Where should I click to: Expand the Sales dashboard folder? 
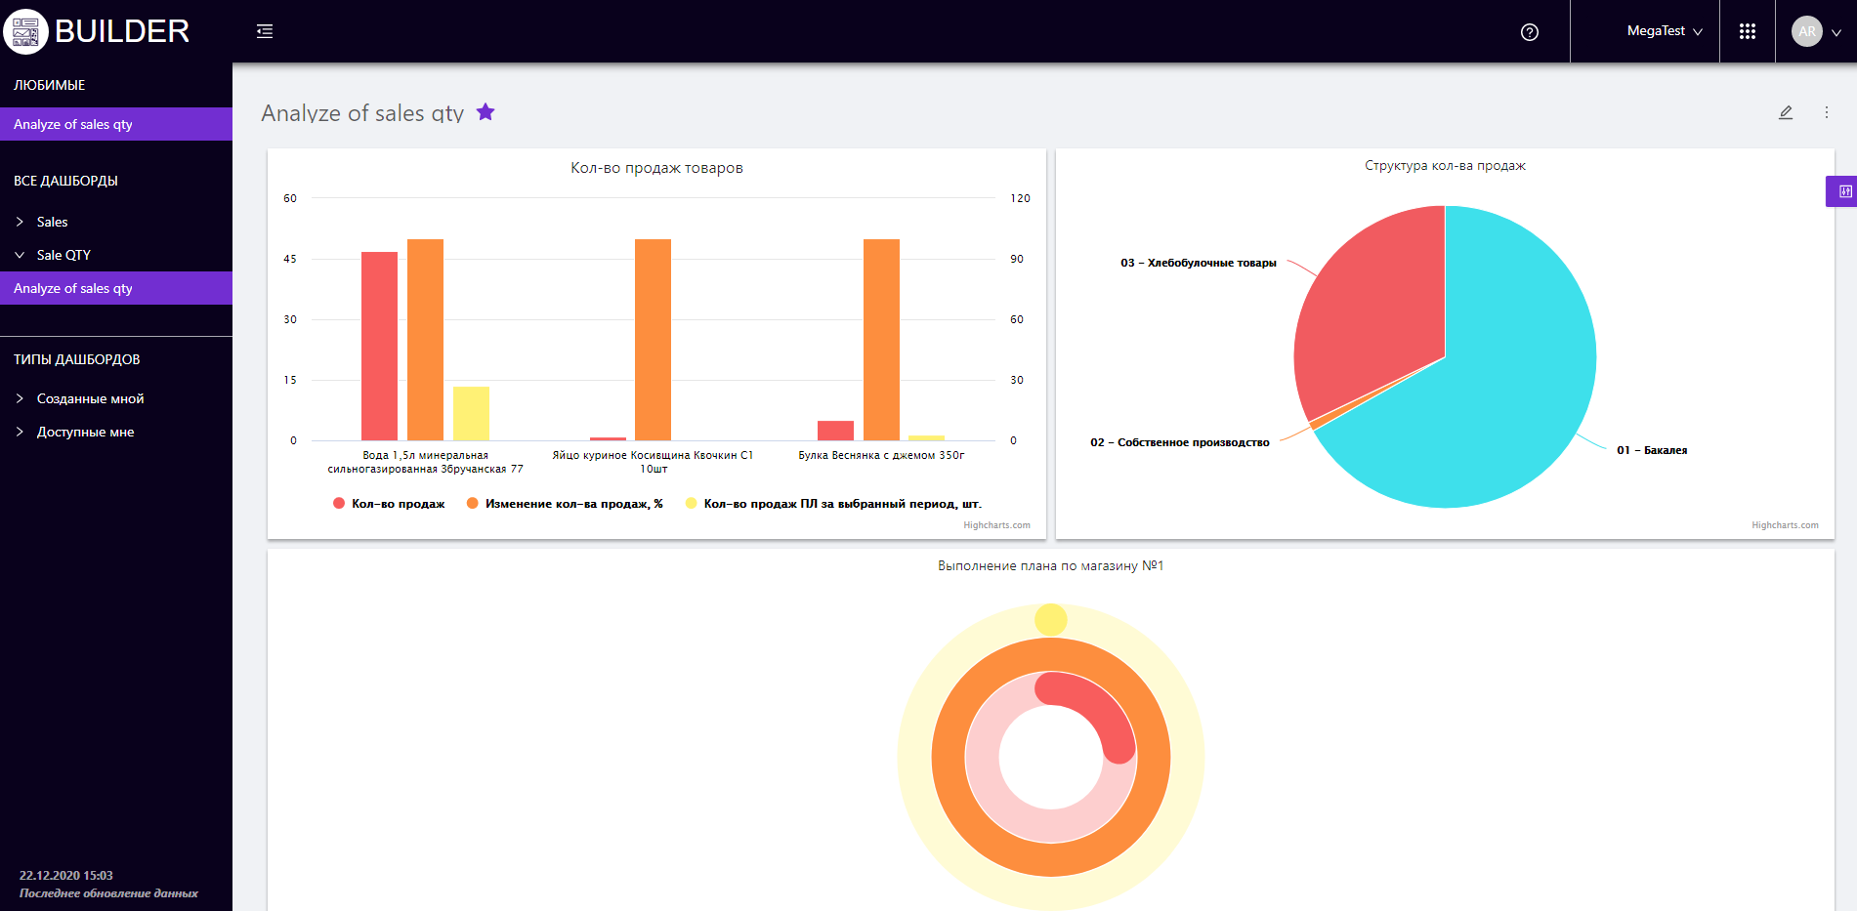pyautogui.click(x=52, y=222)
